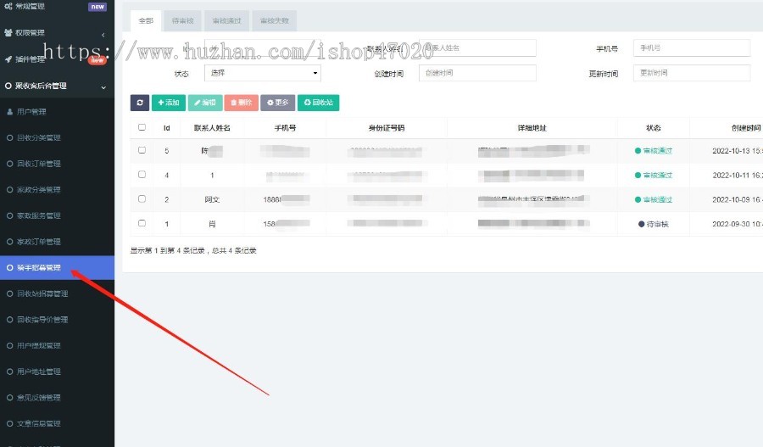
Task: Tick the checkbox for row Id 1 (肖)
Action: (142, 223)
